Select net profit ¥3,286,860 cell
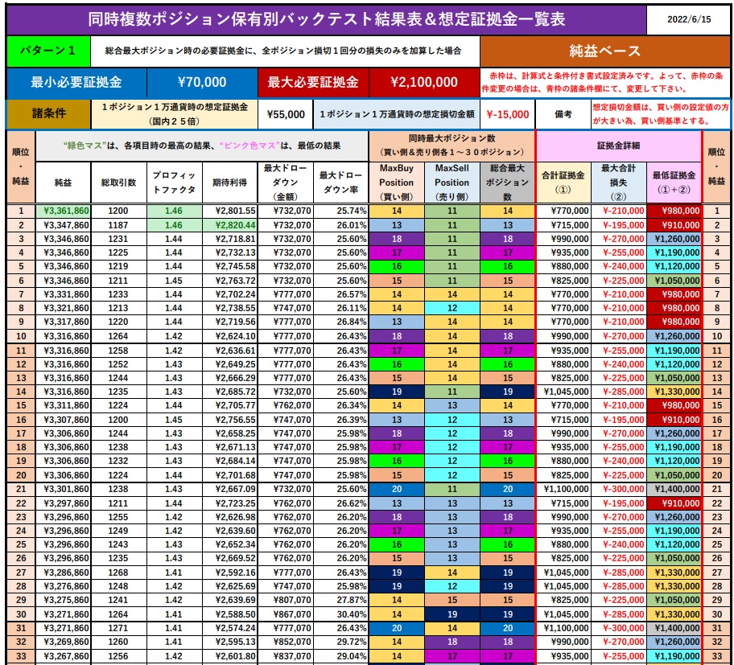 tap(64, 573)
